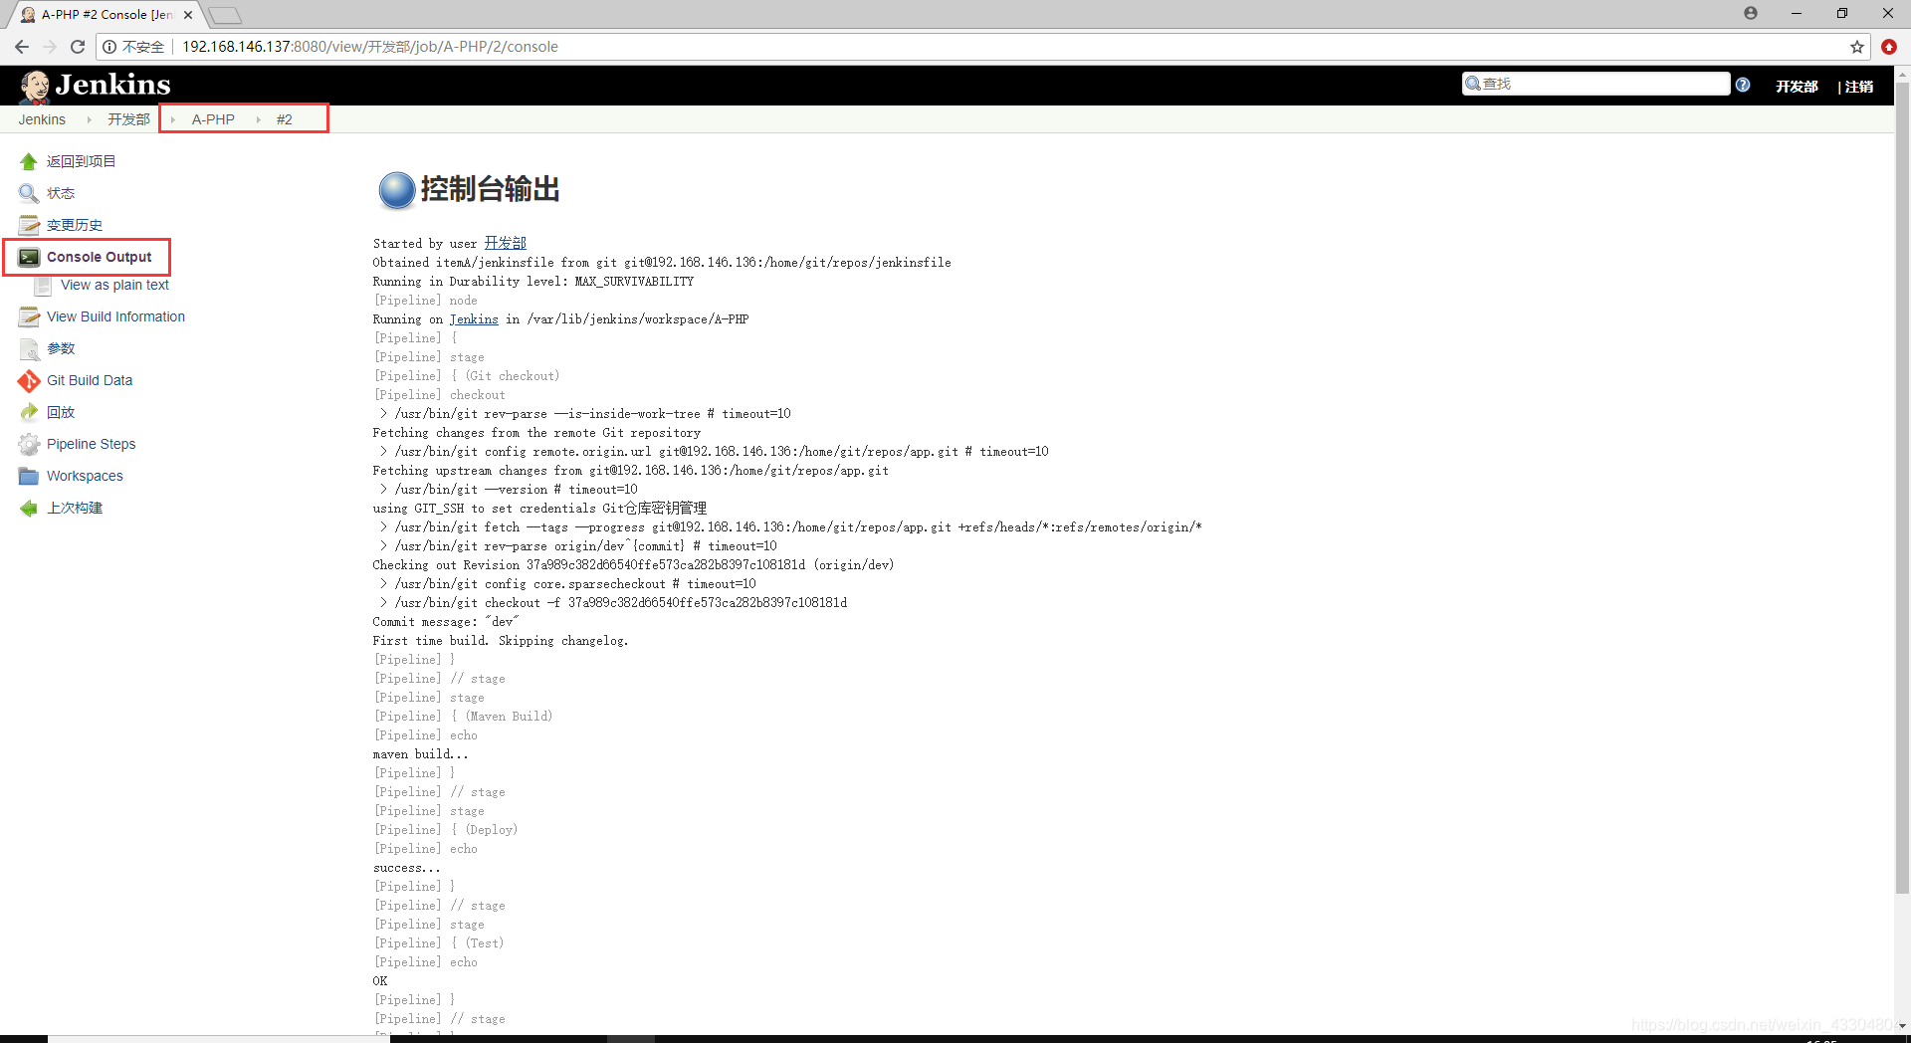The width and height of the screenshot is (1911, 1043).
Task: Open the 回放 sidebar item
Action: (x=61, y=412)
